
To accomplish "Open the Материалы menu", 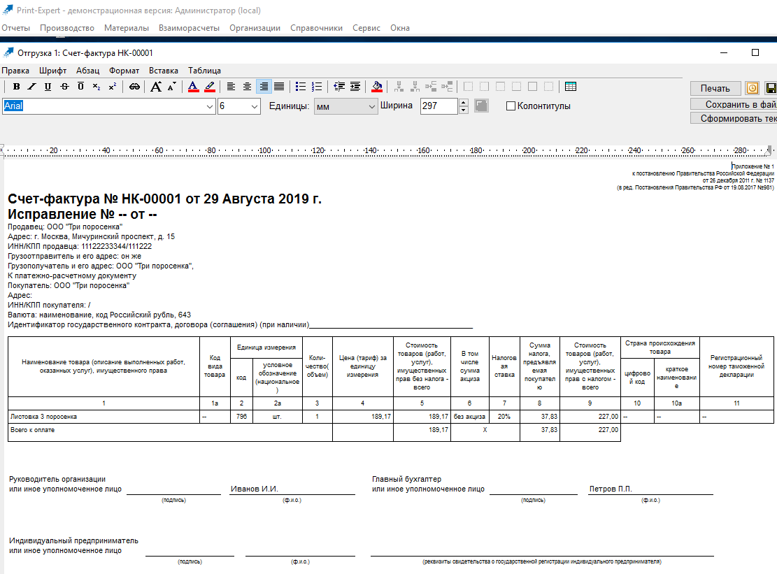I will [x=127, y=28].
